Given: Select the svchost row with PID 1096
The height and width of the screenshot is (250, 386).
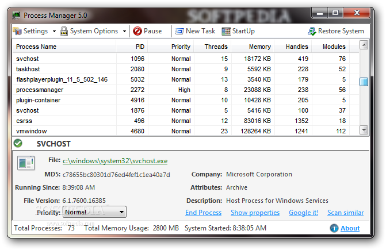Looking at the screenshot, I should pyautogui.click(x=186, y=59).
